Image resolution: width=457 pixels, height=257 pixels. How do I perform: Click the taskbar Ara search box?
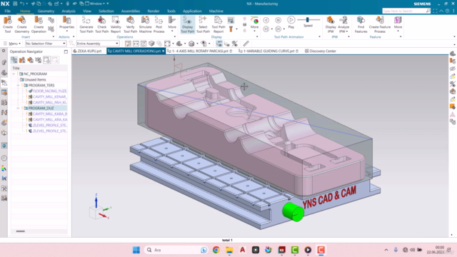click(176, 250)
